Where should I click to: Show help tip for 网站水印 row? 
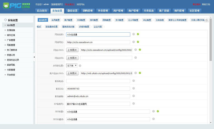(136, 58)
